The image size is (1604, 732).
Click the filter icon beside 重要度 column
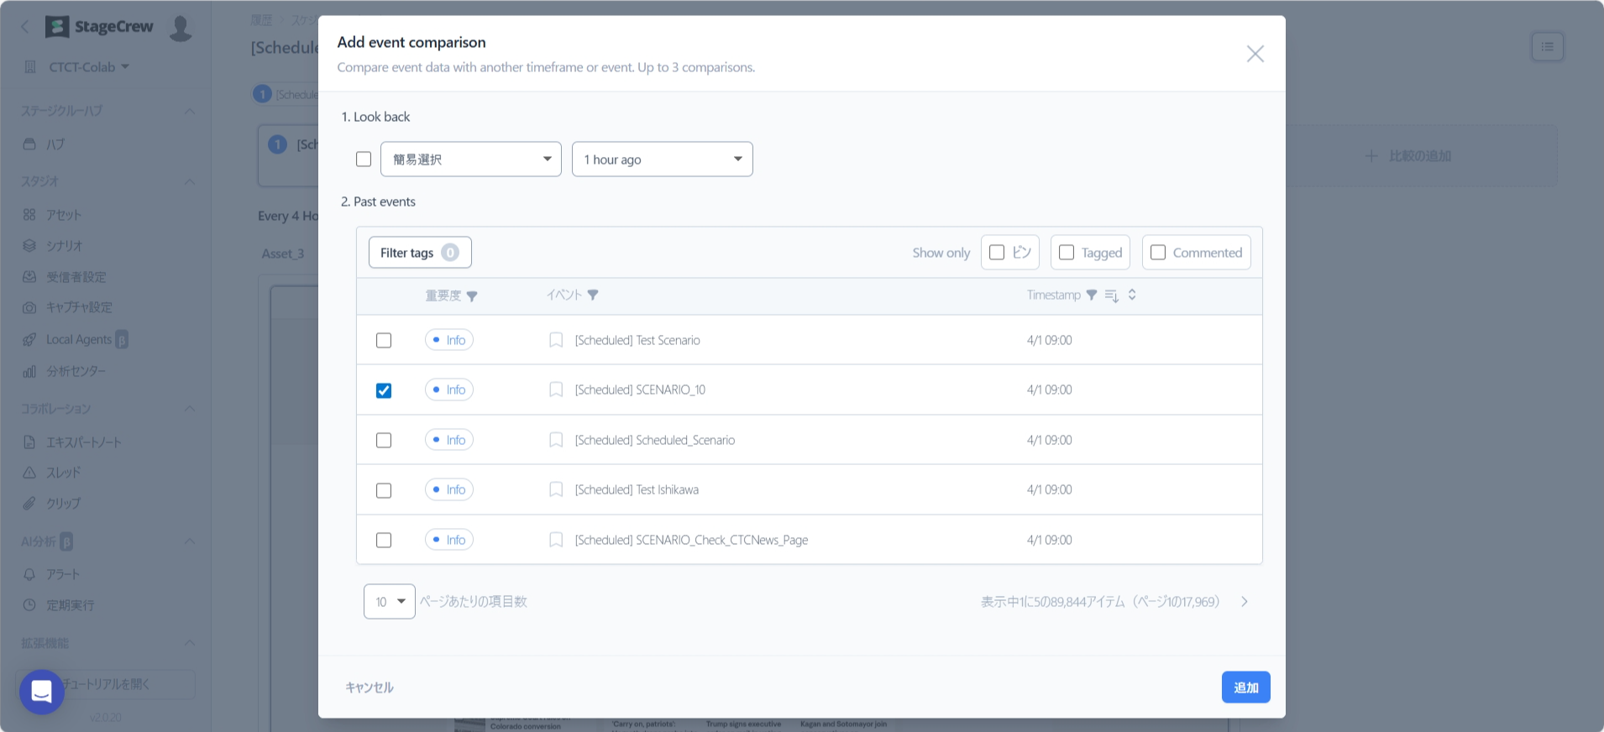(x=472, y=296)
